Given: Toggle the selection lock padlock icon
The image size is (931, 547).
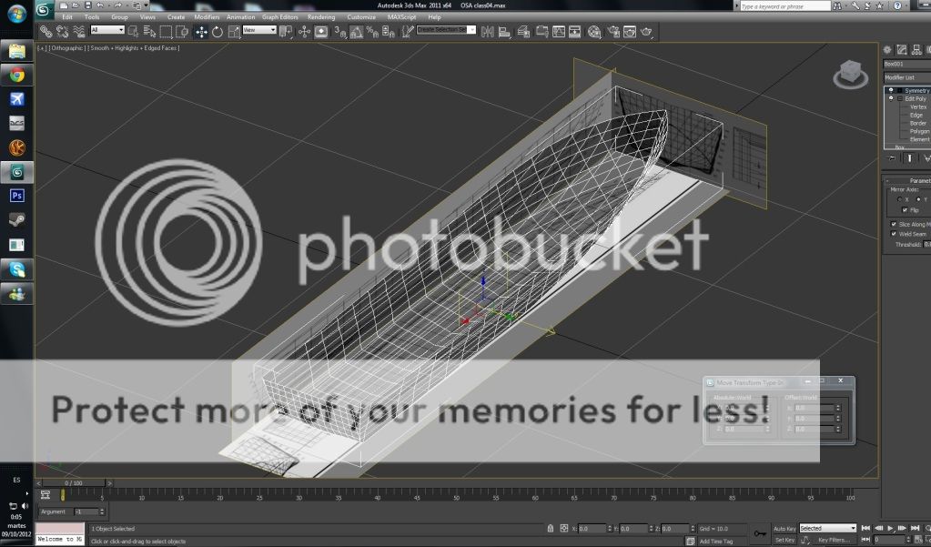Looking at the screenshot, I should tap(552, 528).
